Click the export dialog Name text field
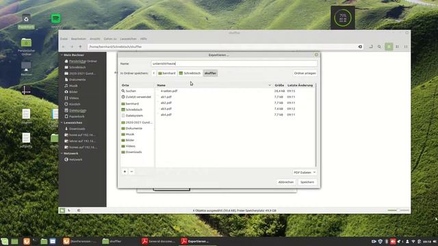This screenshot has height=246, width=438. (x=234, y=64)
